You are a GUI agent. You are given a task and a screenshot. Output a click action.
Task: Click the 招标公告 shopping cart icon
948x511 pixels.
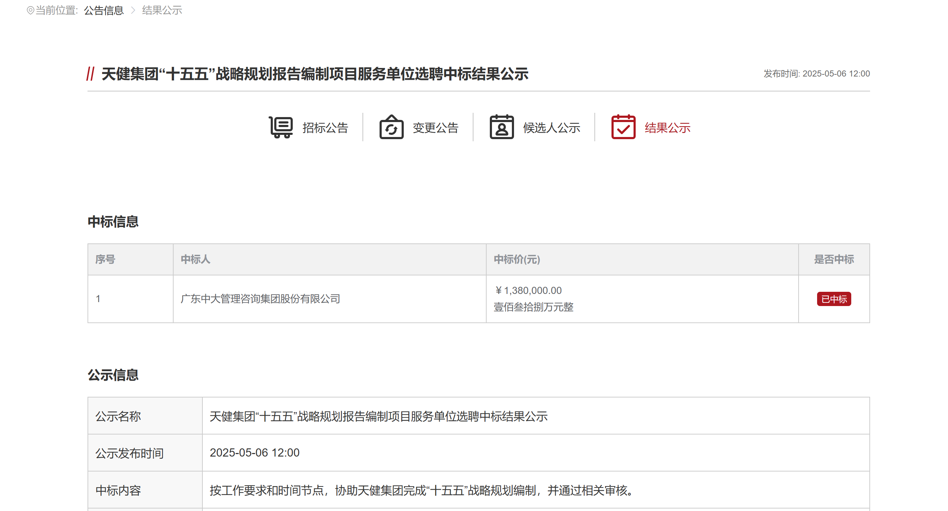tap(281, 127)
